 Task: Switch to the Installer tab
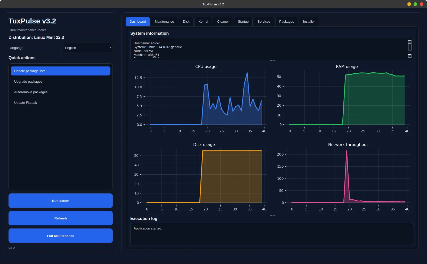click(309, 22)
